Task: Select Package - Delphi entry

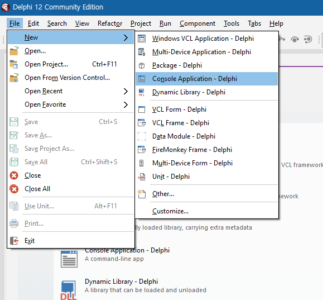Action: (206, 65)
